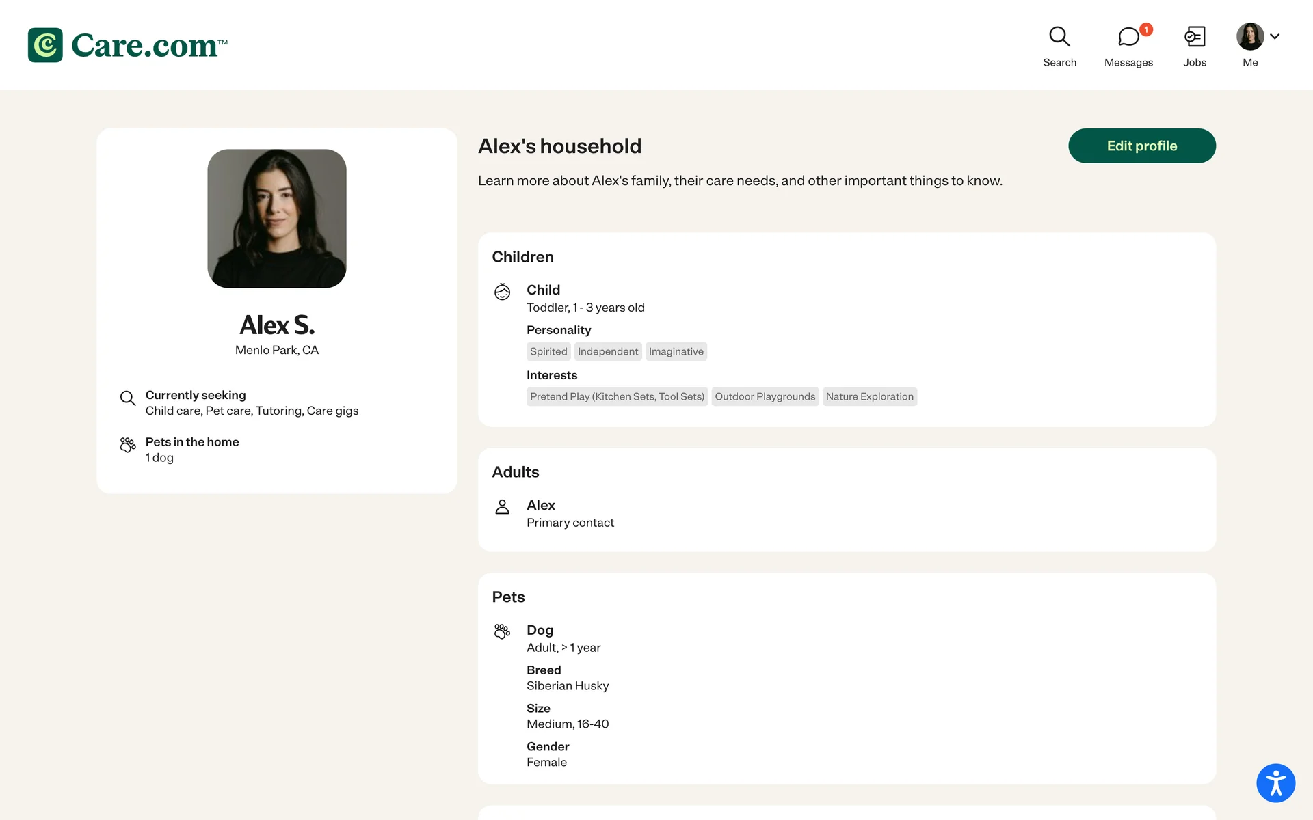Select the Outdoor Playgrounds interest tag
1313x820 pixels.
pos(765,396)
